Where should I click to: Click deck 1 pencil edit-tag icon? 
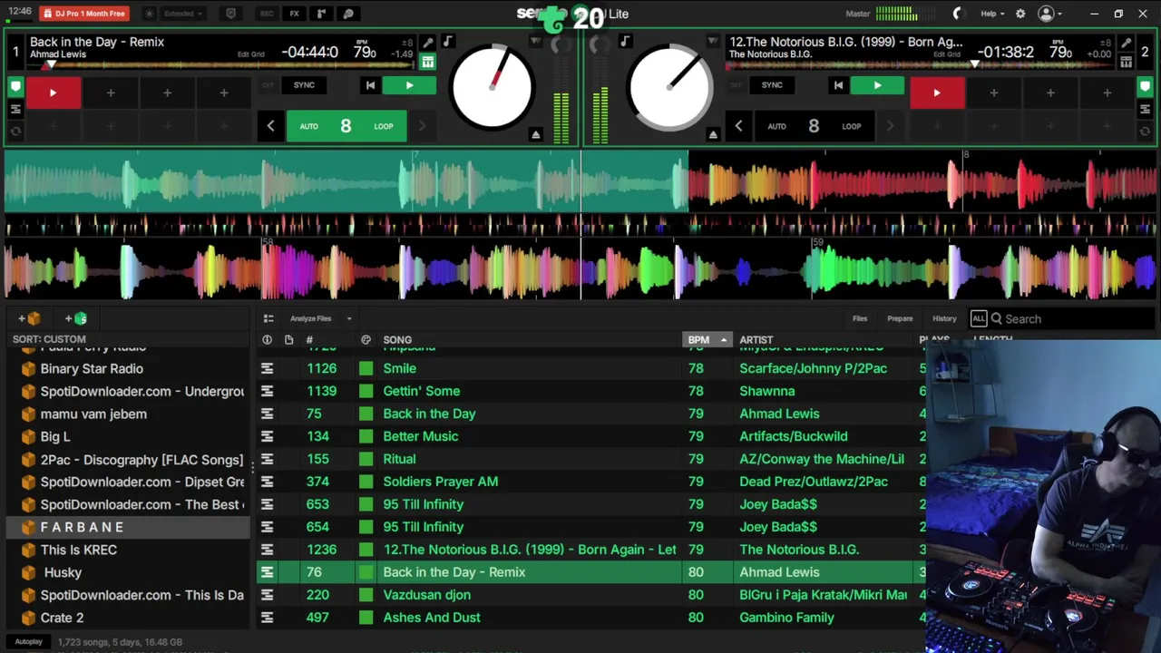pyautogui.click(x=428, y=43)
